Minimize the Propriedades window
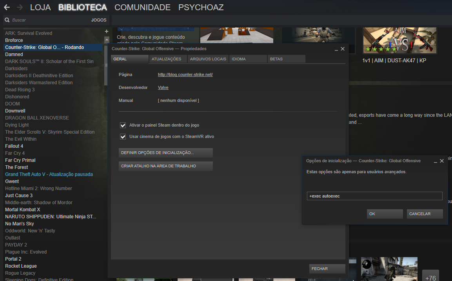 click(x=336, y=49)
